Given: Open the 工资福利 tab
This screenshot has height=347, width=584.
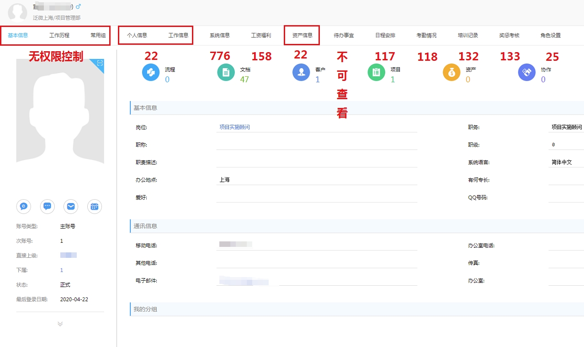Looking at the screenshot, I should tap(261, 35).
